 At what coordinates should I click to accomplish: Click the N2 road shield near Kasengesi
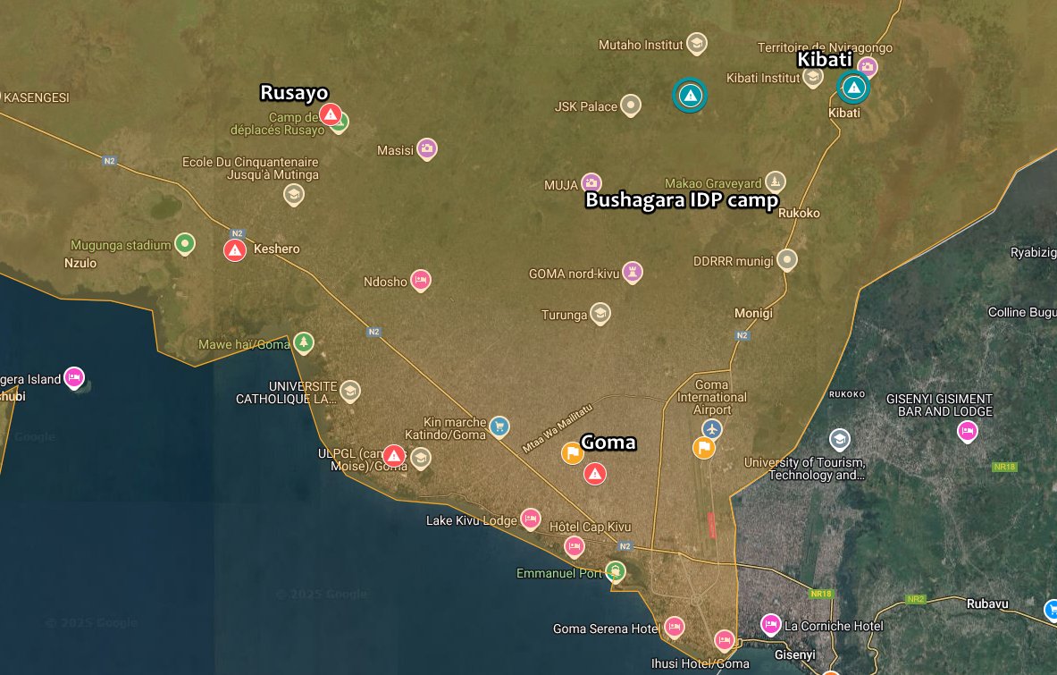click(x=109, y=161)
